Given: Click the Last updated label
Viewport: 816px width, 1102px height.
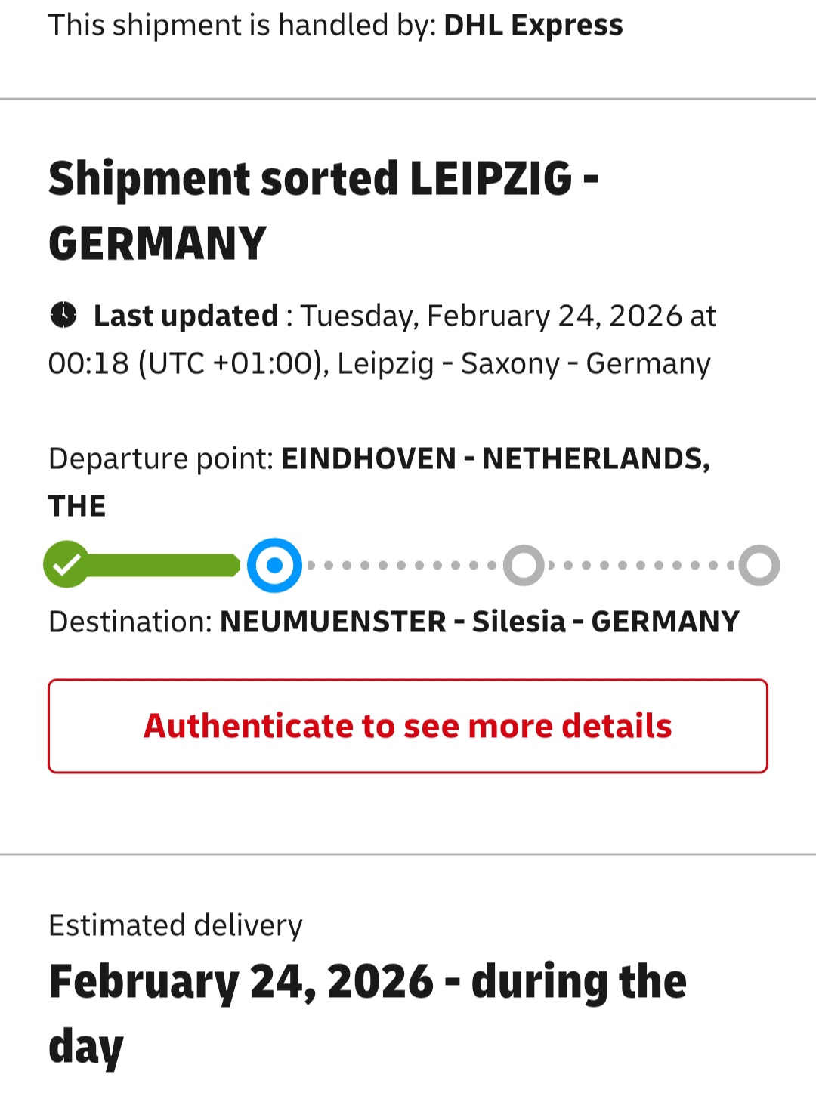Looking at the screenshot, I should [186, 316].
